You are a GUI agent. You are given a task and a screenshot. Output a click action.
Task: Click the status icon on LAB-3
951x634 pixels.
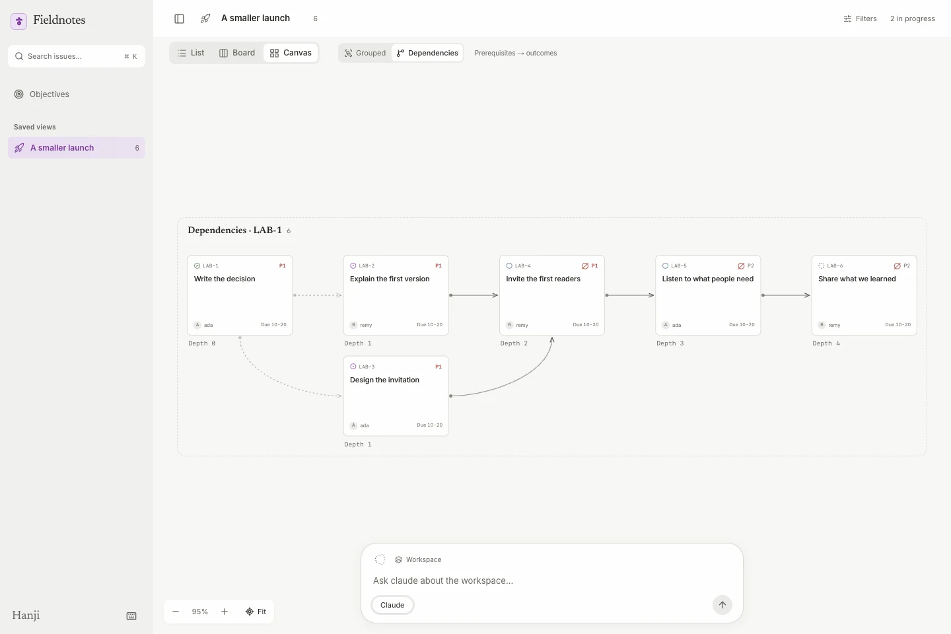point(353,367)
